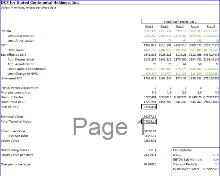Image resolution: width=220 pixels, height=176 pixels.
Task: Click the 'Proj 5' column header
Action: [211, 26]
